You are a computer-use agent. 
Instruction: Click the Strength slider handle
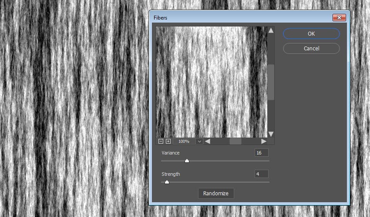167,182
